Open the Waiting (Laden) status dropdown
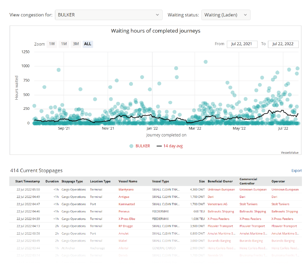Viewport: 308px width, 270px height. point(226,15)
